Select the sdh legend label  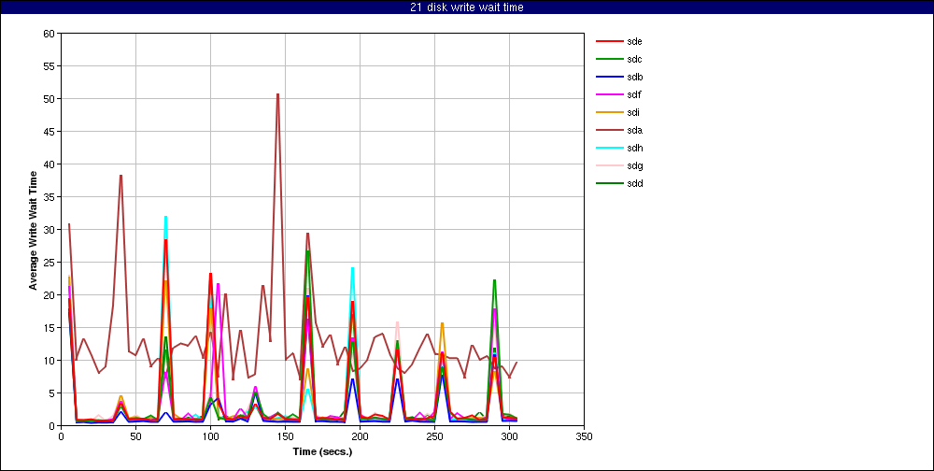(x=634, y=148)
